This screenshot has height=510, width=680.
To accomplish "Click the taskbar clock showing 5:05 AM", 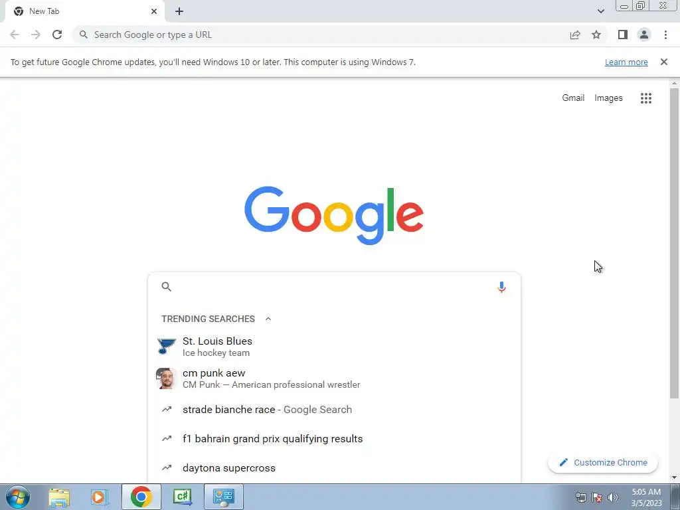I will click(646, 497).
